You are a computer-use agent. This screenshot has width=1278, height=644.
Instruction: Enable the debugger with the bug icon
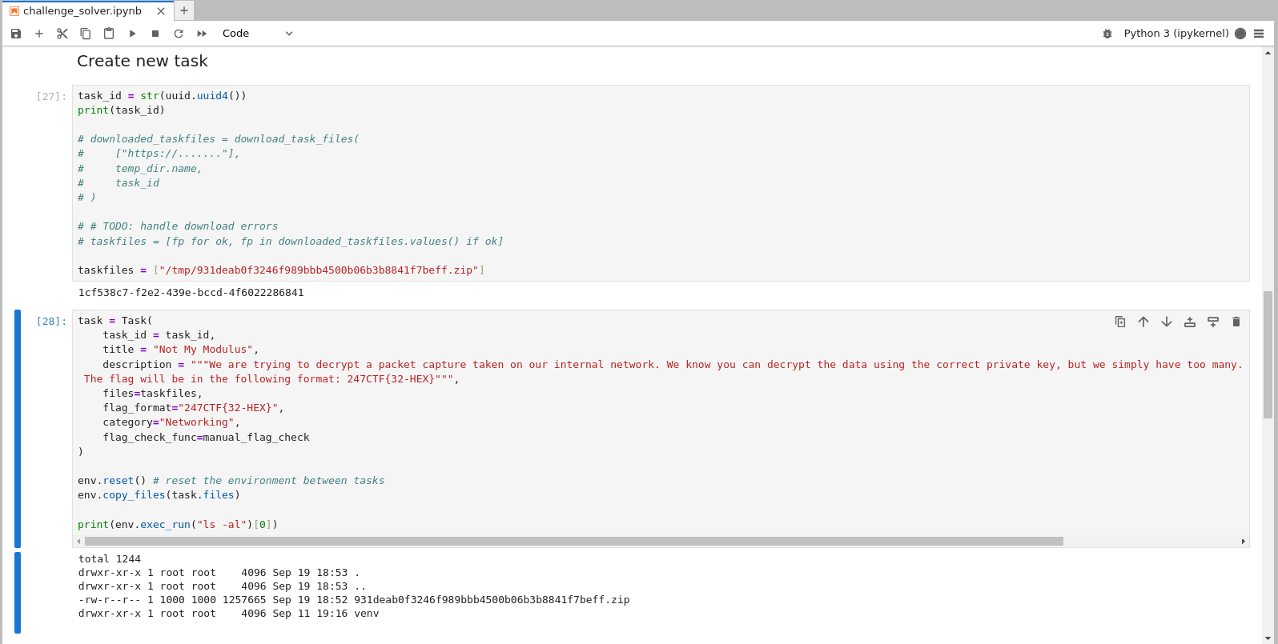[1107, 34]
